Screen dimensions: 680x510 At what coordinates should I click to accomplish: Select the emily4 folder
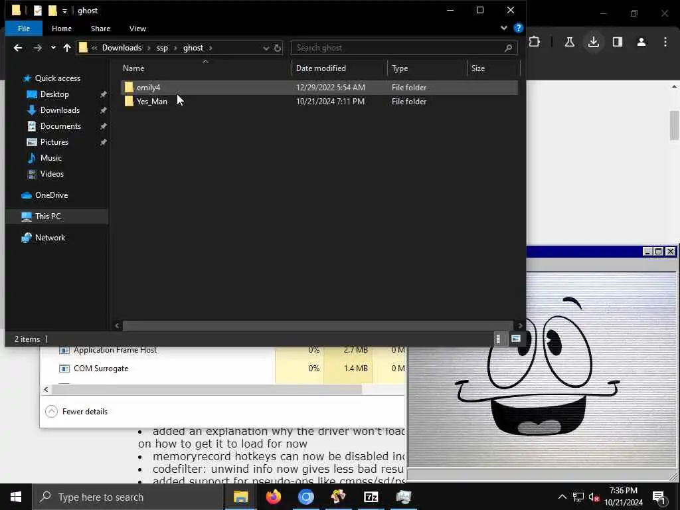coord(319,87)
